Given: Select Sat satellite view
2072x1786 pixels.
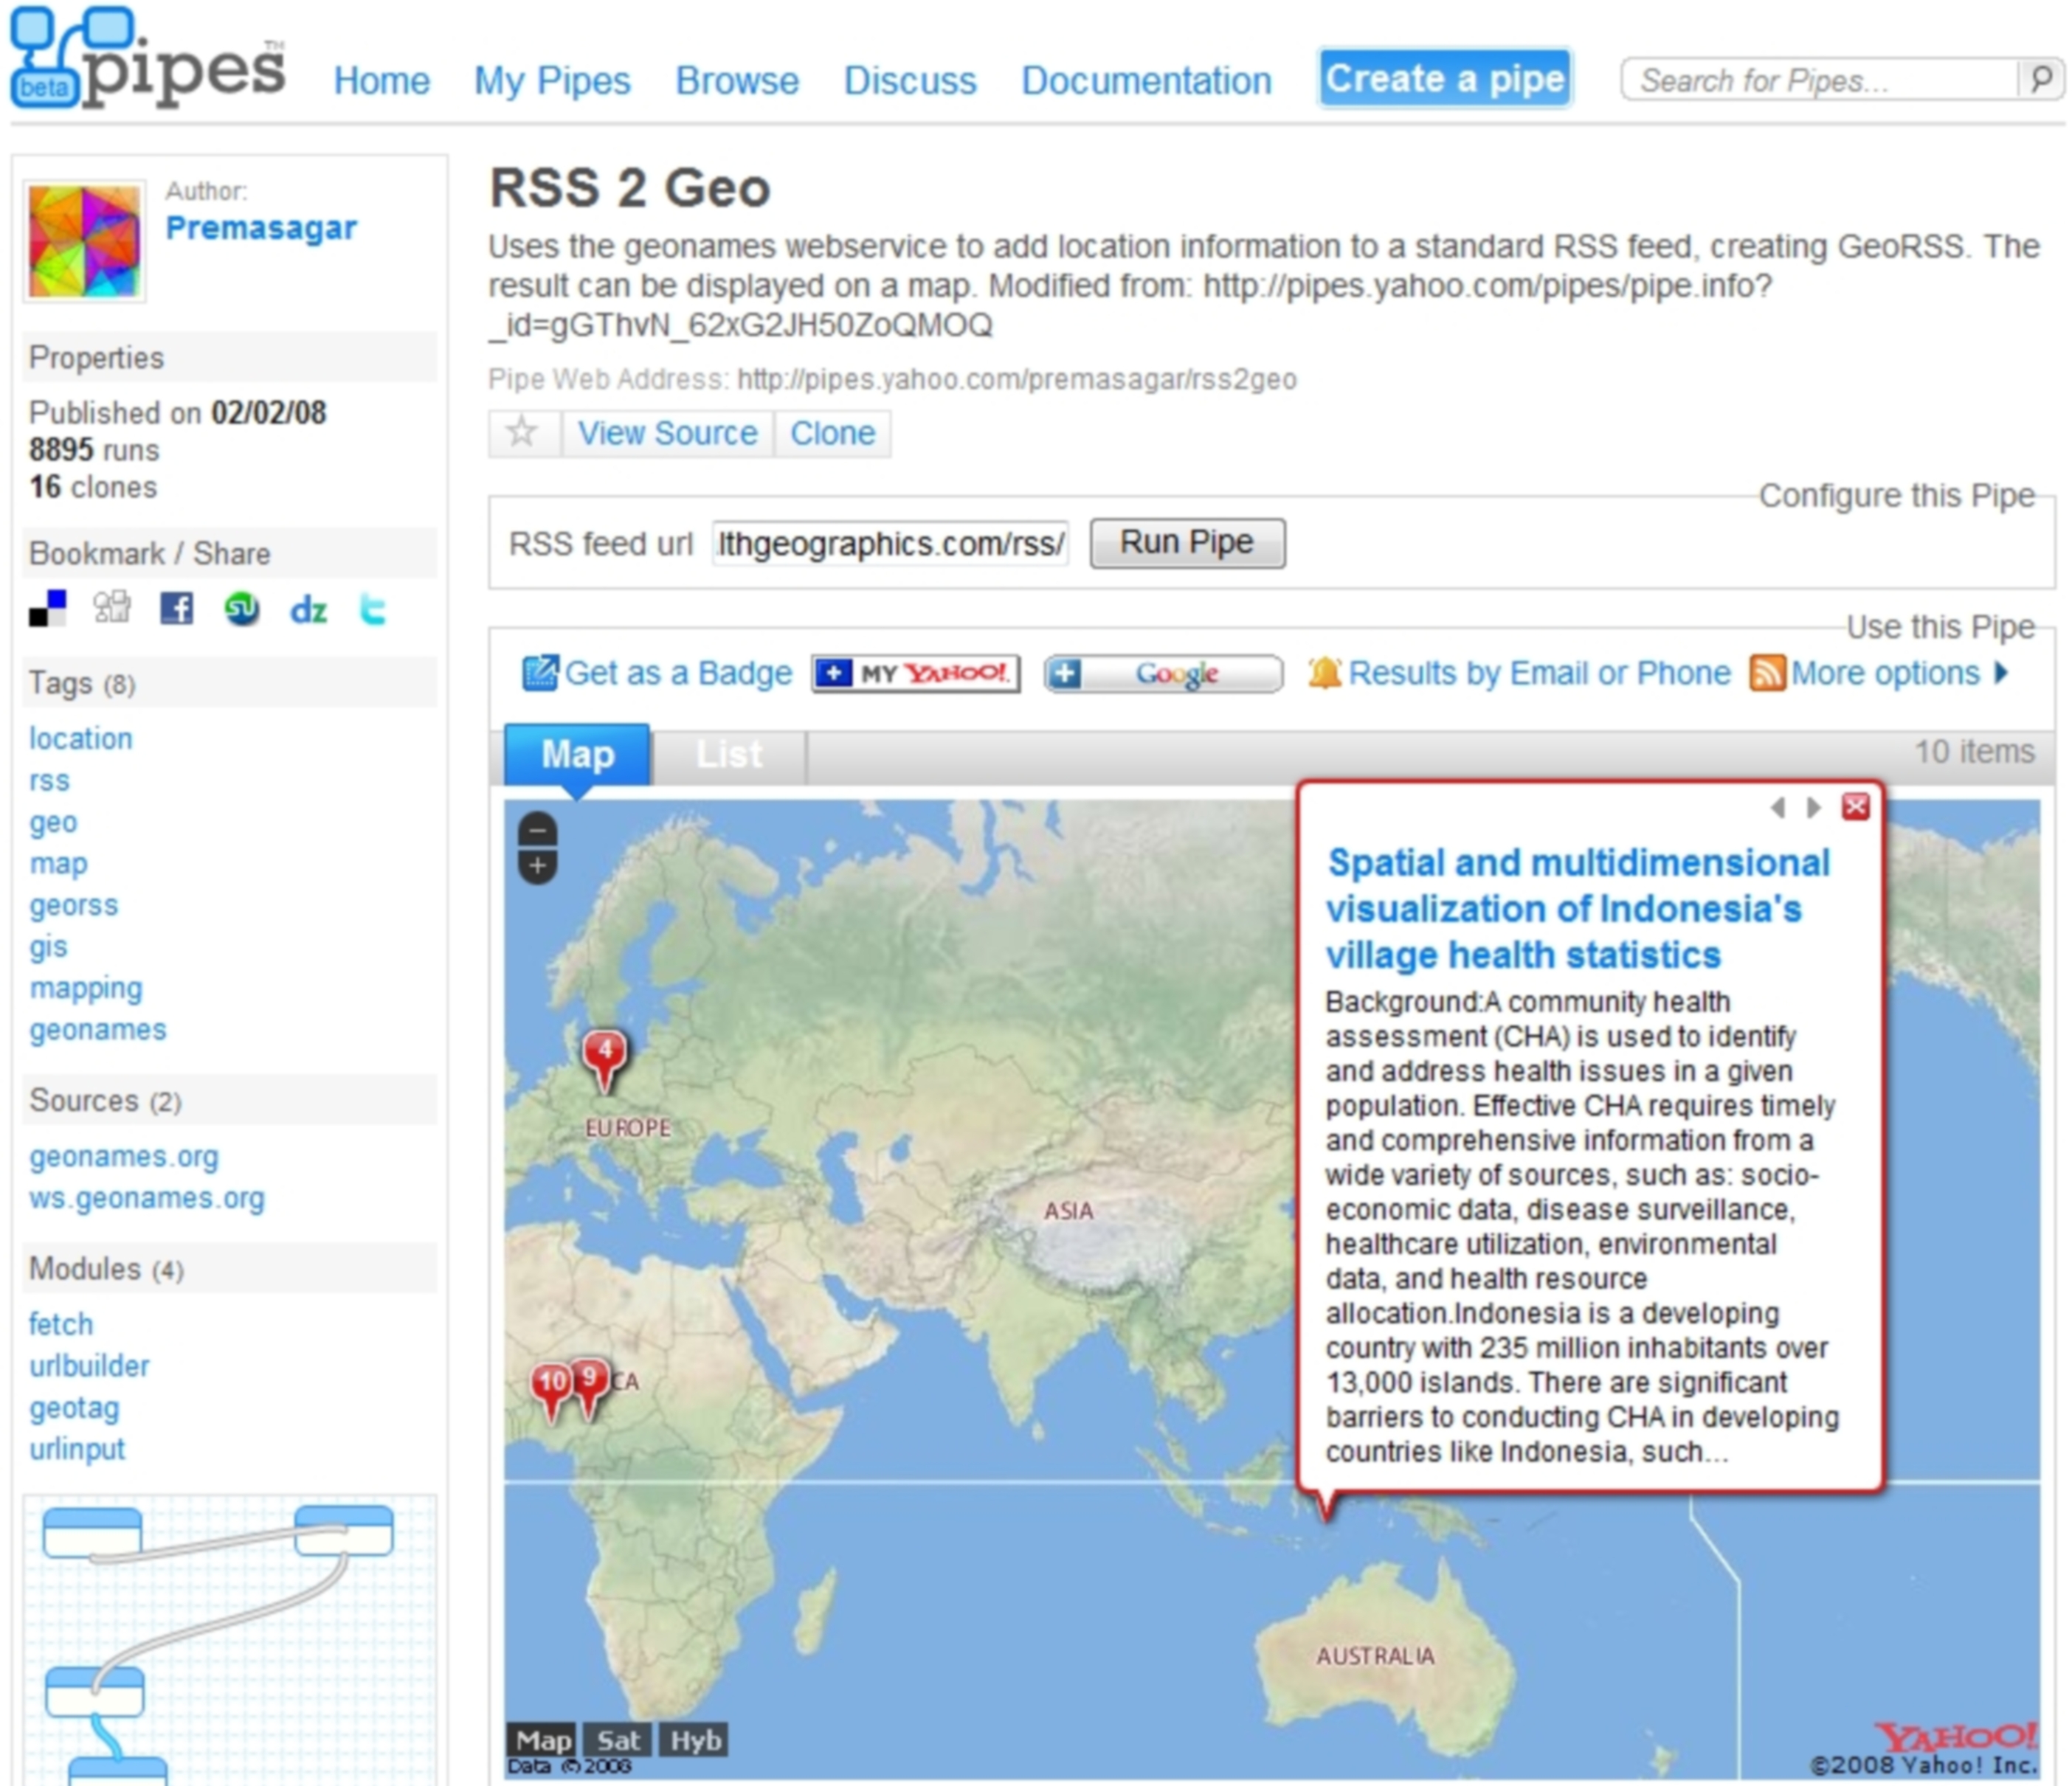Looking at the screenshot, I should (x=618, y=1741).
